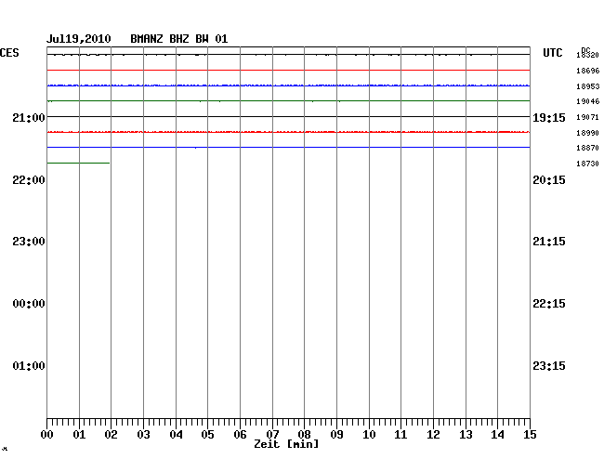The width and height of the screenshot is (604, 459).
Task: Click minute tick label 14
Action: click(497, 435)
